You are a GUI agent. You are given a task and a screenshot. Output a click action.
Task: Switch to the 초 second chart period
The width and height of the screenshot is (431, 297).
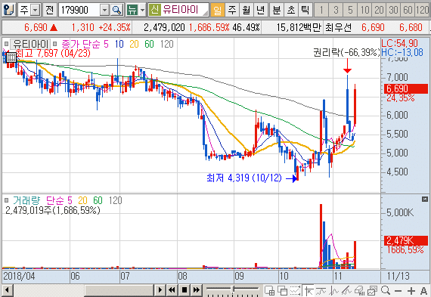290,10
